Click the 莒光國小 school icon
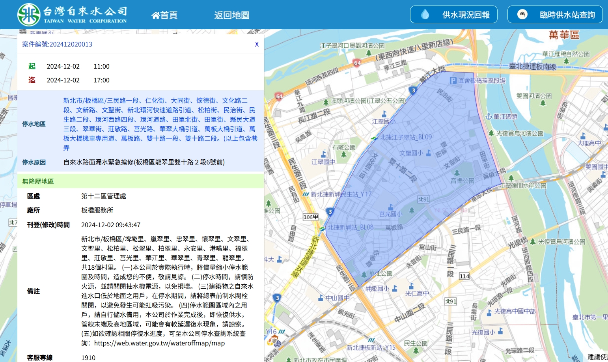The image size is (608, 362). coord(390,207)
